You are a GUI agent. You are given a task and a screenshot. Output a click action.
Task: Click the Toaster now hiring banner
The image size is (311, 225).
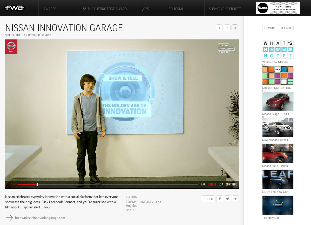[x=278, y=8]
